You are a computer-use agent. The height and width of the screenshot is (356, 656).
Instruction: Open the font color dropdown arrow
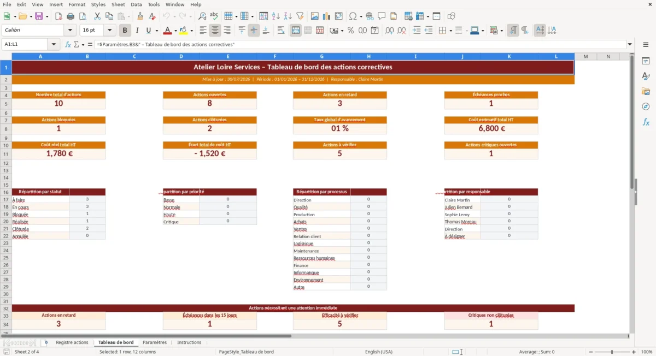pyautogui.click(x=175, y=31)
